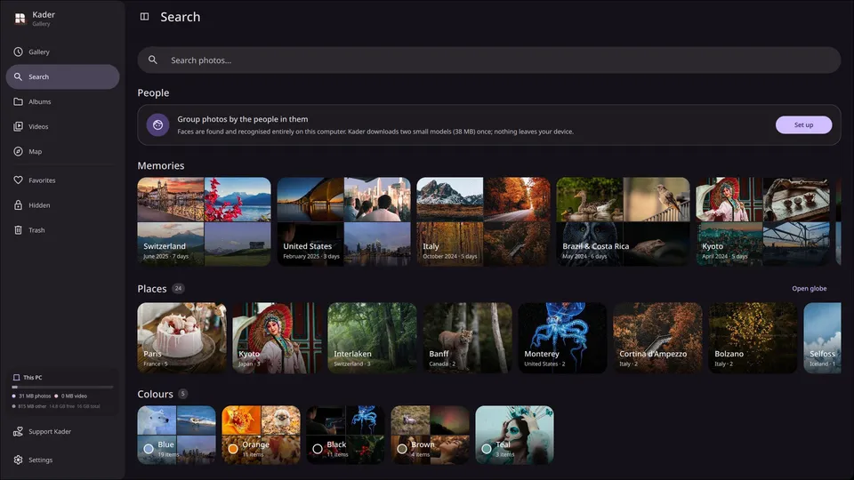This screenshot has height=480, width=854.
Task: Select the Teal colour radio circle
Action: [x=487, y=449]
